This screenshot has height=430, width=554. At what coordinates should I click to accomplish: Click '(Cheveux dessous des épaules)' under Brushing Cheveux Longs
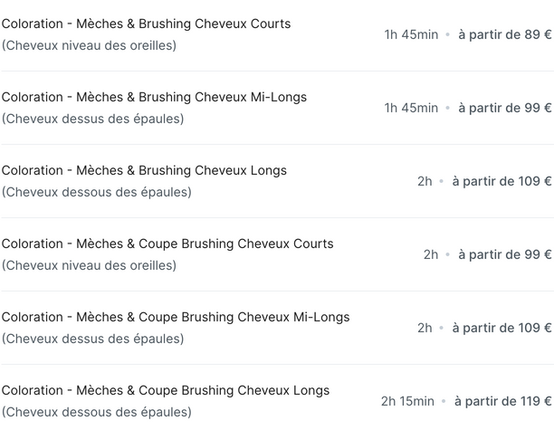coord(97,192)
